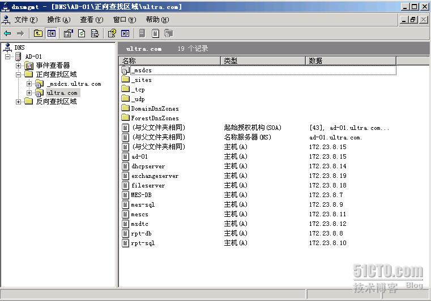This screenshot has width=431, height=301.
Task: Click the _msdcs delegated folder icon in list
Action: pos(125,70)
